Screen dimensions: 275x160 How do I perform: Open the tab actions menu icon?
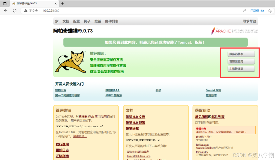5,3
